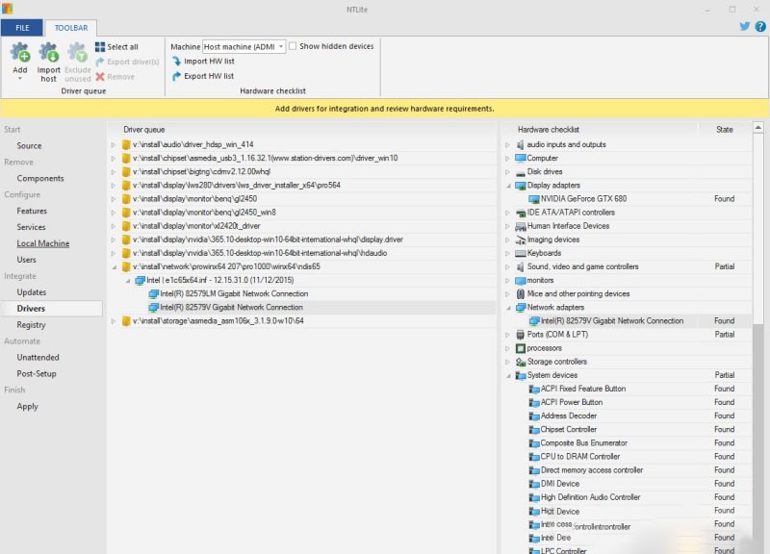This screenshot has height=554, width=770.
Task: Click the Import host icon
Action: pos(48,54)
